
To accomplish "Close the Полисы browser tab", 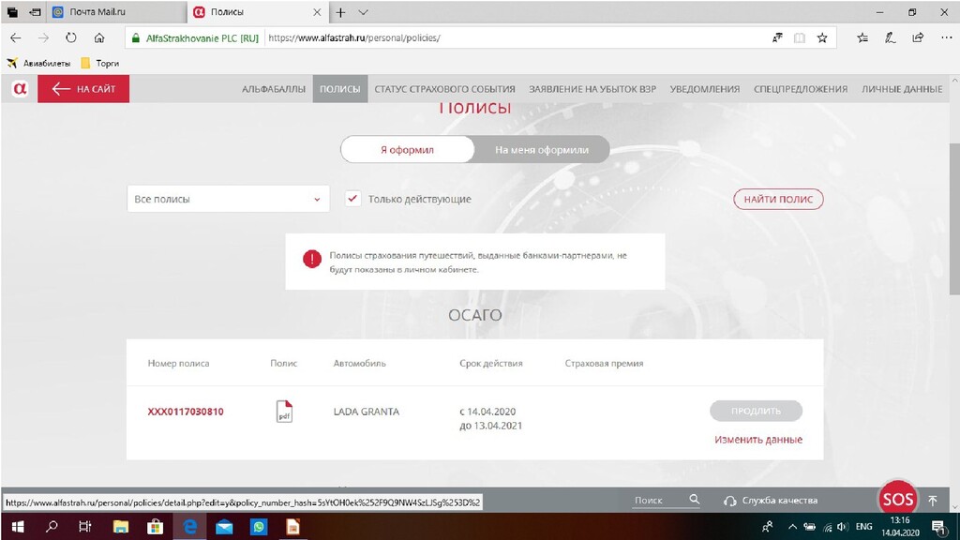I will [317, 12].
